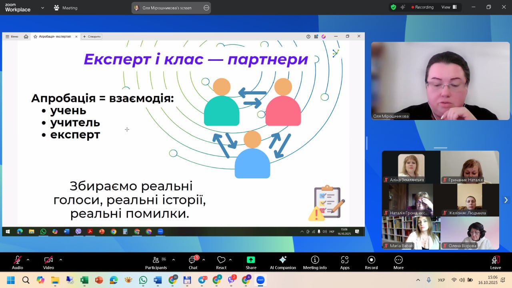Open the Copilot icon in Windows taskbar
The image size is (512, 288).
click(x=40, y=280)
